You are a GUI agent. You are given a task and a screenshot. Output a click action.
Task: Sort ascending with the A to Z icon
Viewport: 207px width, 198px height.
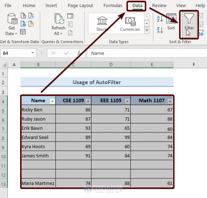[160, 19]
